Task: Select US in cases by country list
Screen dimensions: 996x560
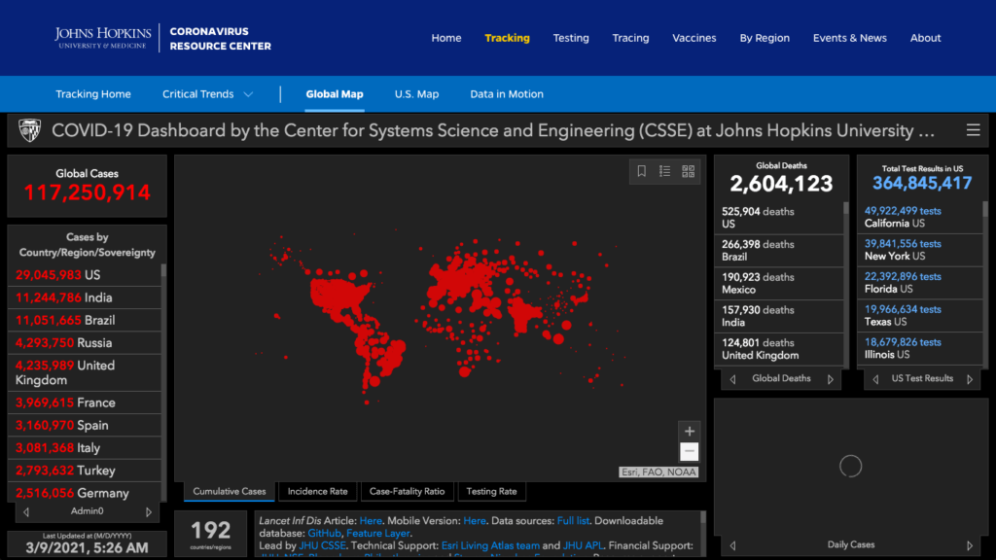Action: pos(86,275)
